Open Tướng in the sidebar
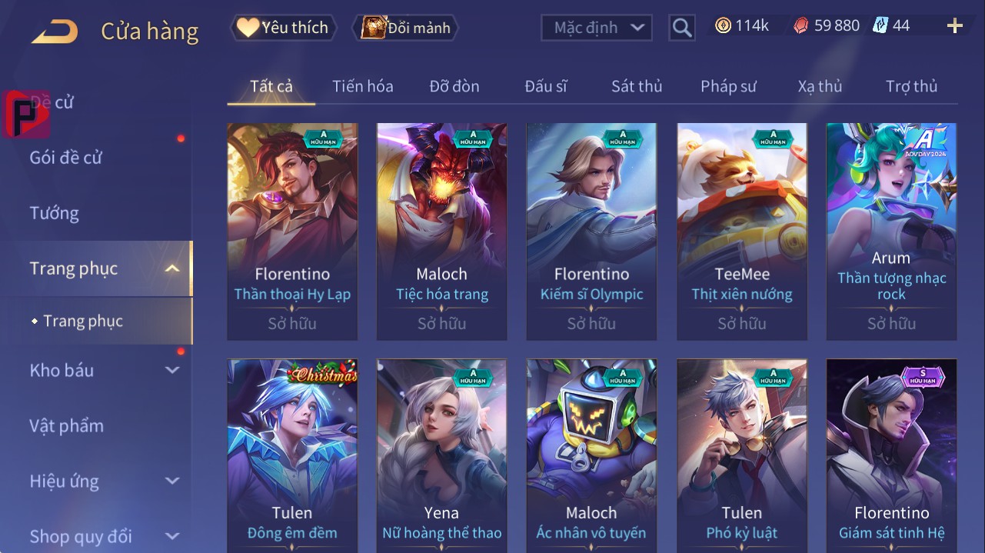This screenshot has height=553, width=985. pyautogui.click(x=55, y=213)
